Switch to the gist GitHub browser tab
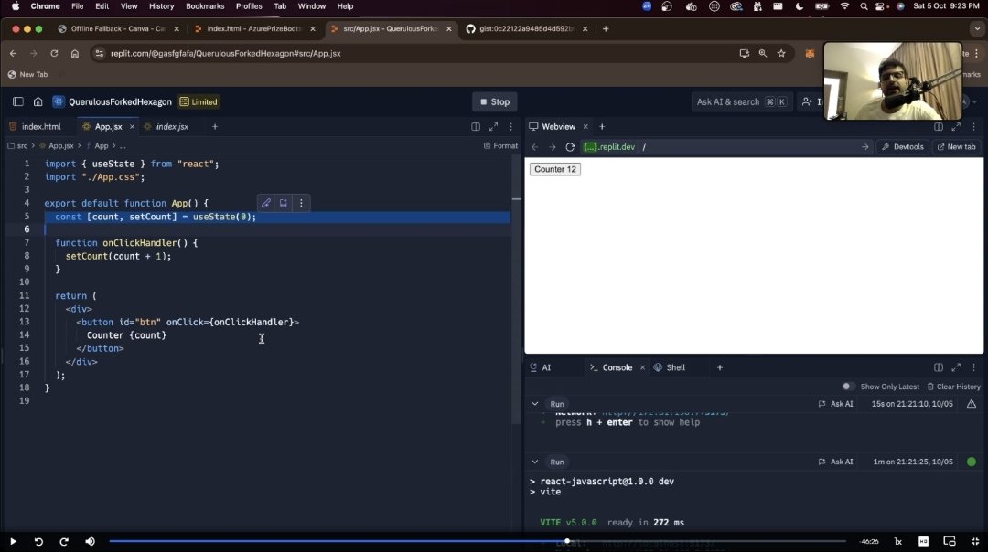This screenshot has width=988, height=552. pyautogui.click(x=527, y=29)
